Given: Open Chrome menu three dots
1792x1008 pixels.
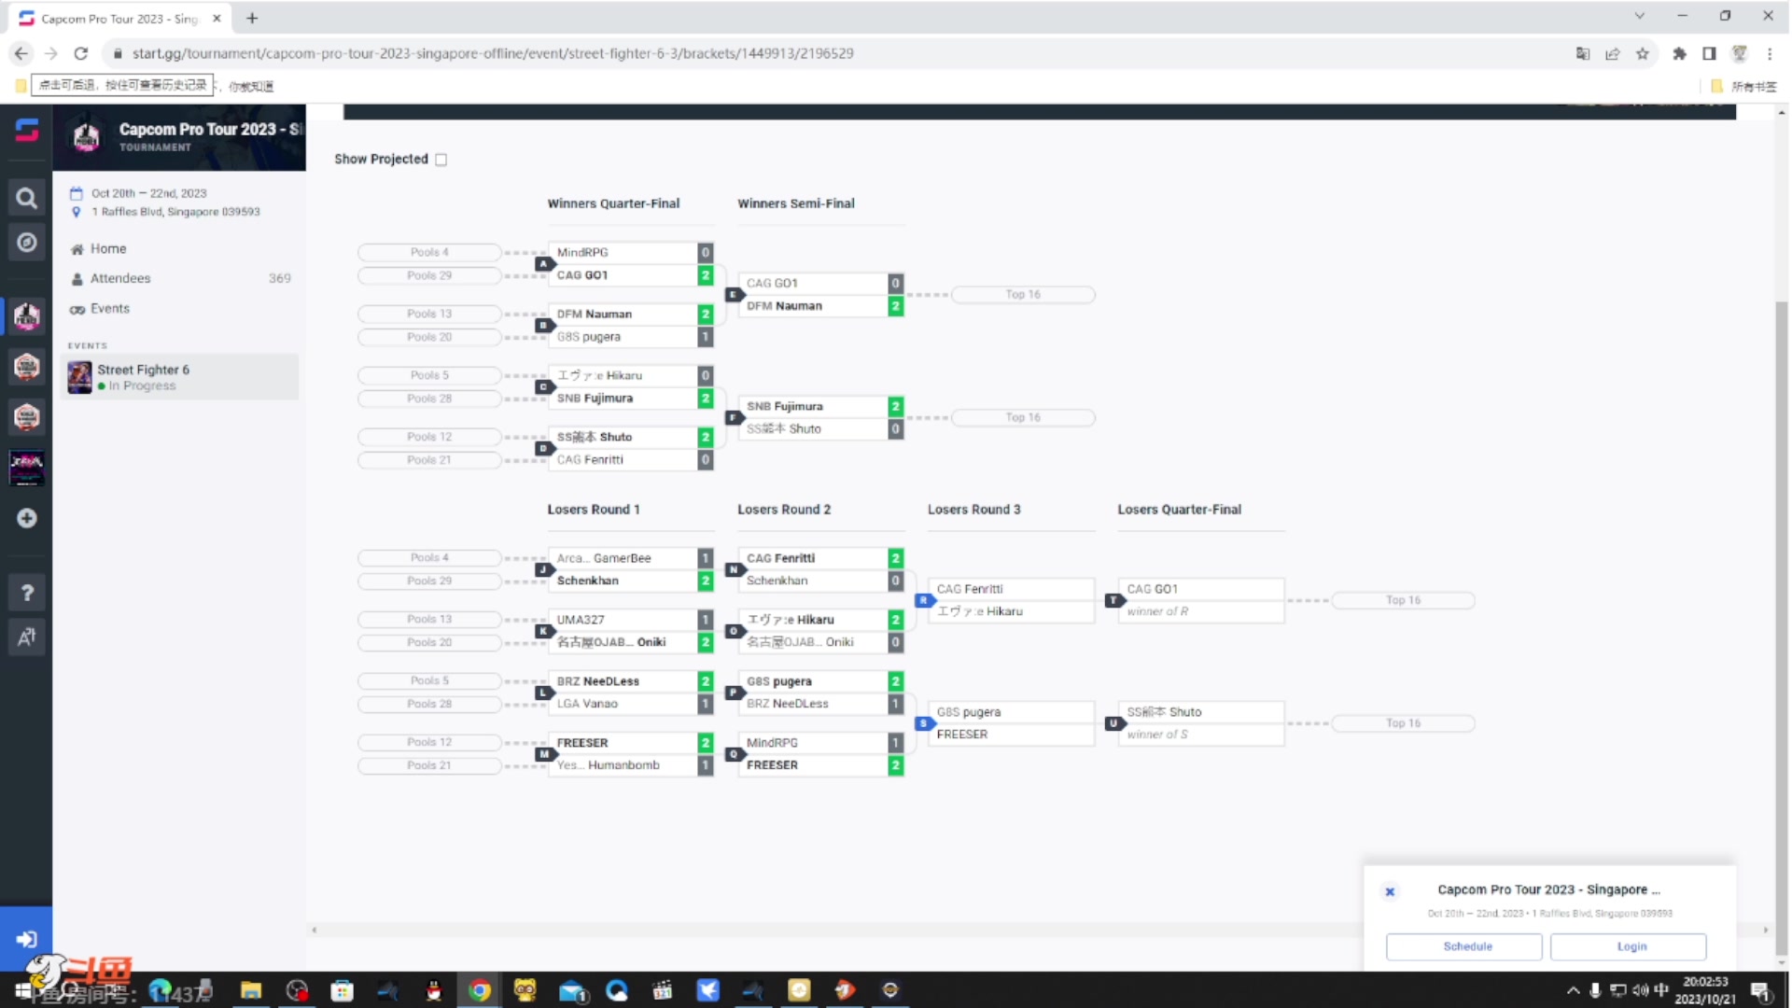Looking at the screenshot, I should (1770, 54).
